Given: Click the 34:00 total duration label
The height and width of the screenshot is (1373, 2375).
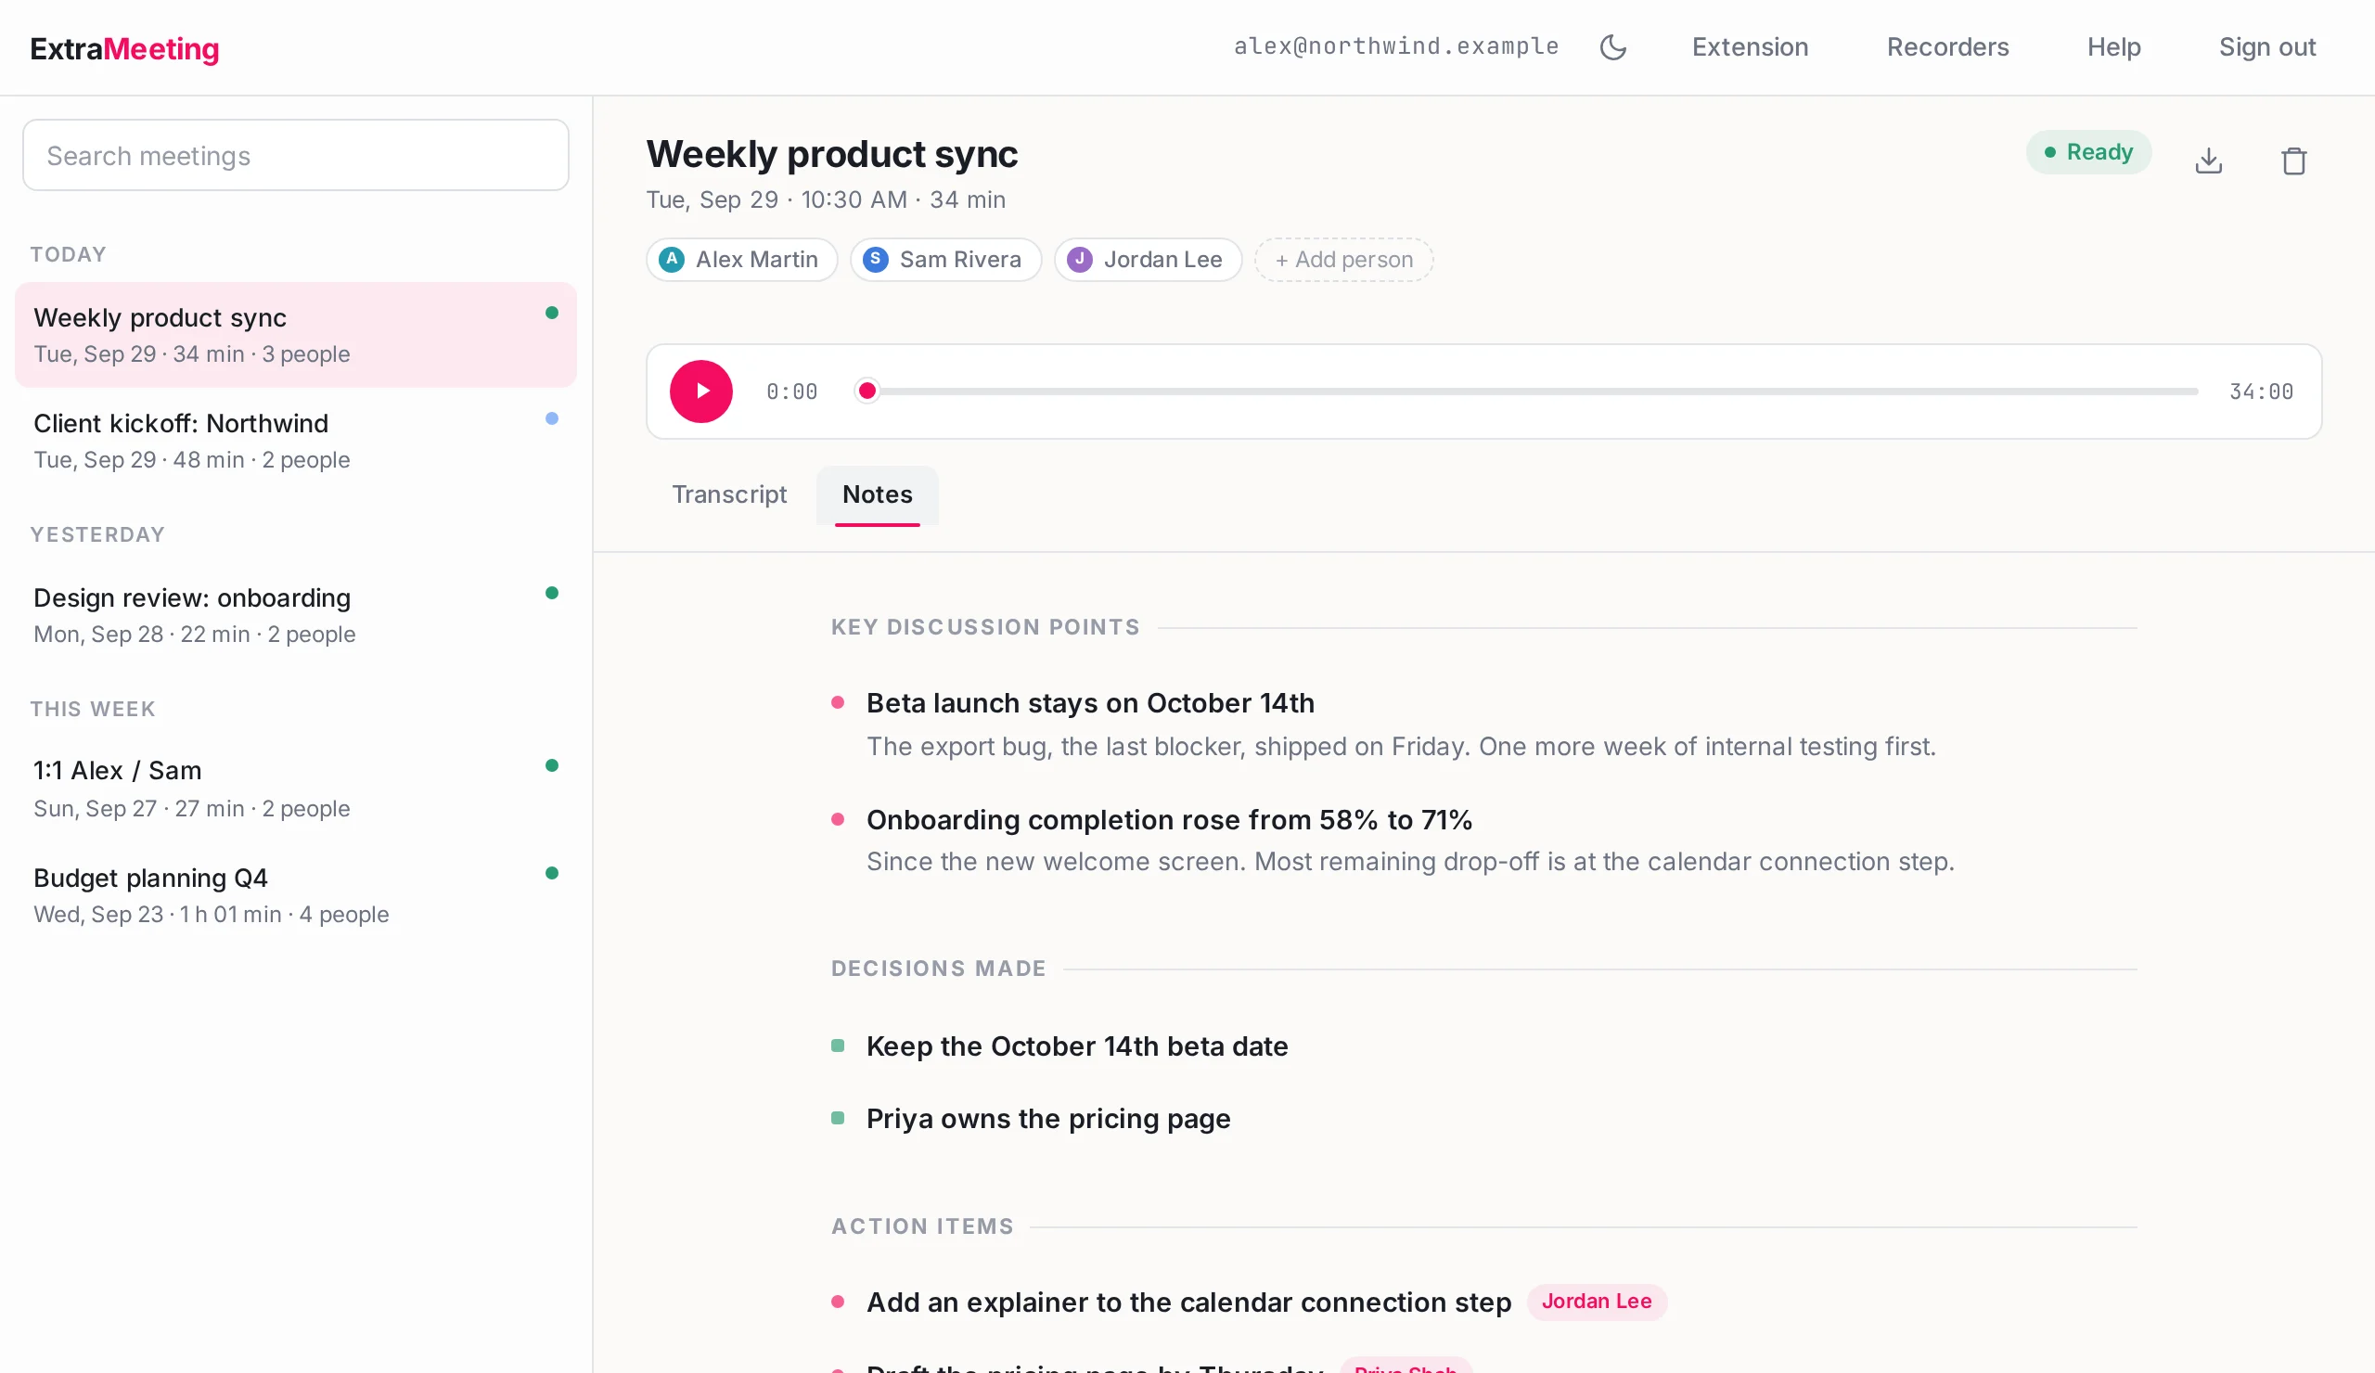Looking at the screenshot, I should pyautogui.click(x=2260, y=391).
